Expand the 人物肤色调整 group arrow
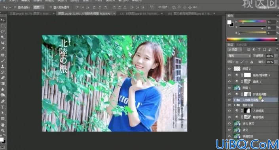 coord(235,100)
